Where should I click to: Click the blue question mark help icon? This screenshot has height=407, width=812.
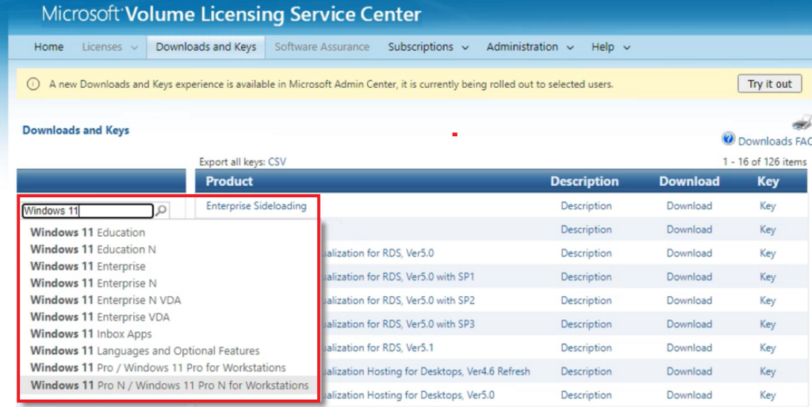pos(728,139)
